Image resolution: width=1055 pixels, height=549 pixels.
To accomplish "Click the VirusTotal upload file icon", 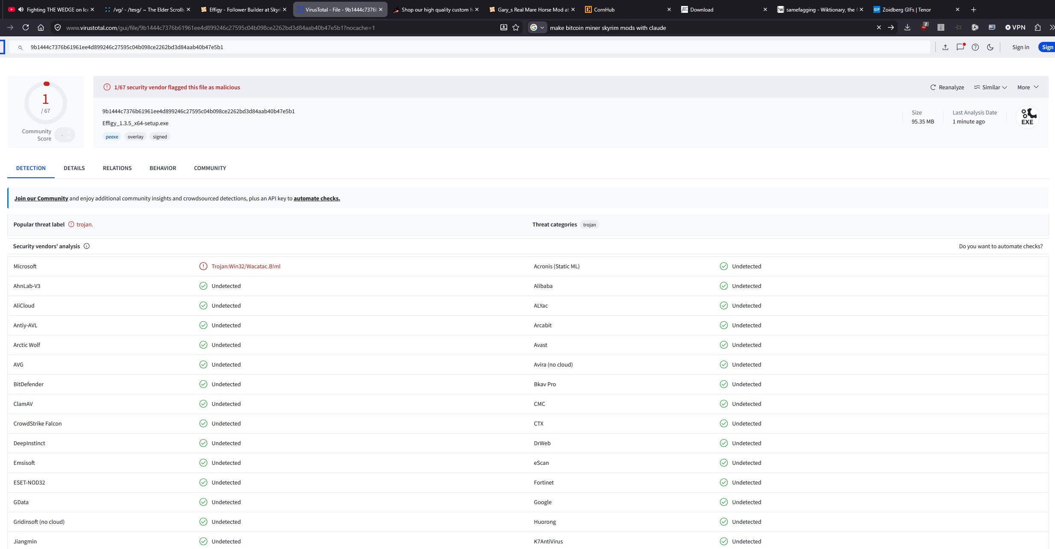I will click(945, 47).
